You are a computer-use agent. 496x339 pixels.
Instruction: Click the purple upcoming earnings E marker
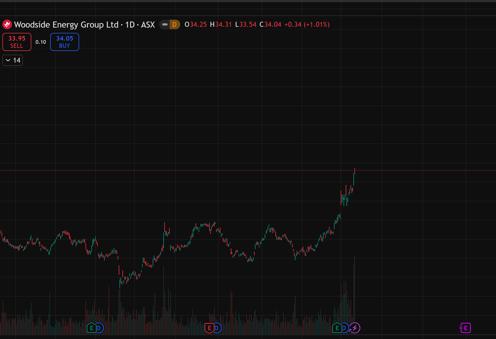click(x=465, y=328)
